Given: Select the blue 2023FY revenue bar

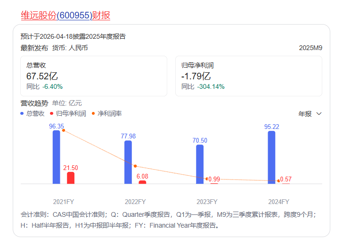Looking at the screenshot, I should click(x=200, y=164).
